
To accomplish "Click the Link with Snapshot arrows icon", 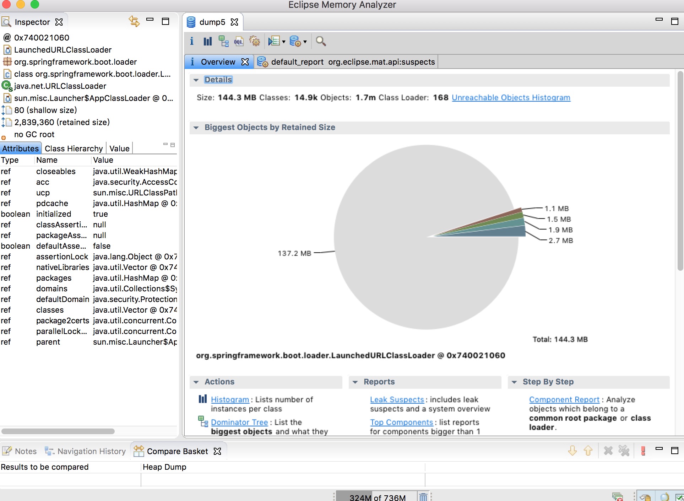I will coord(134,21).
